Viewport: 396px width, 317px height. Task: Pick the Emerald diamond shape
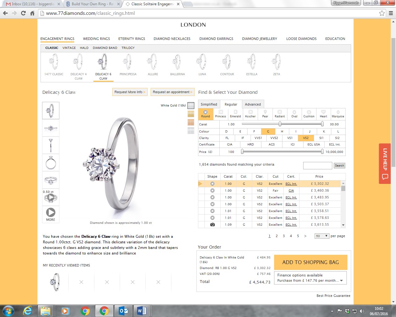click(235, 114)
